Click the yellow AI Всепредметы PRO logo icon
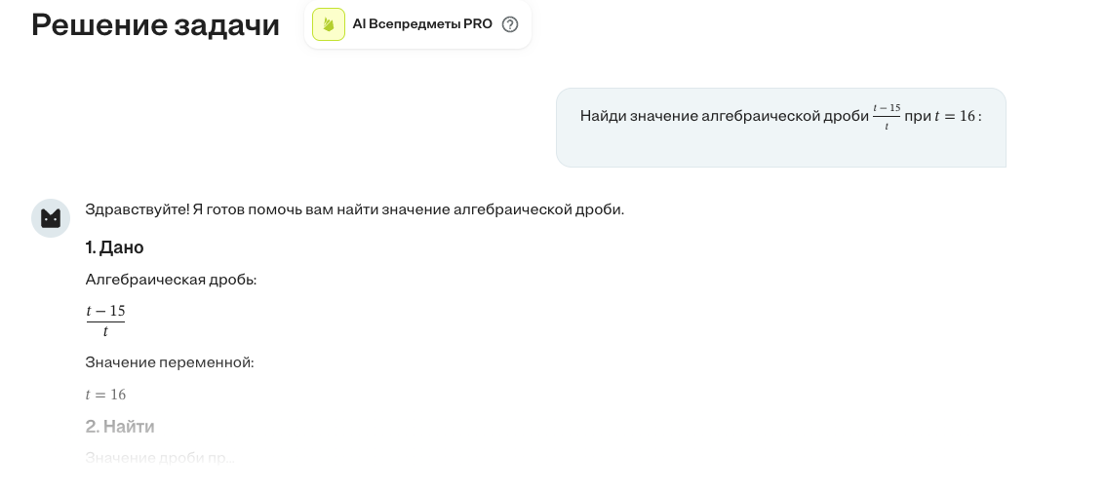 (x=329, y=24)
